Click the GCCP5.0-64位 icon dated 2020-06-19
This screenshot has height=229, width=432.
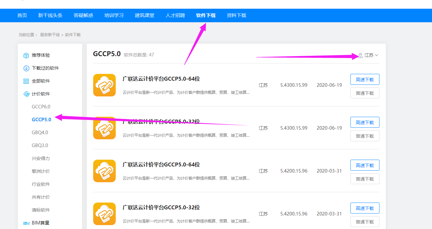click(104, 85)
